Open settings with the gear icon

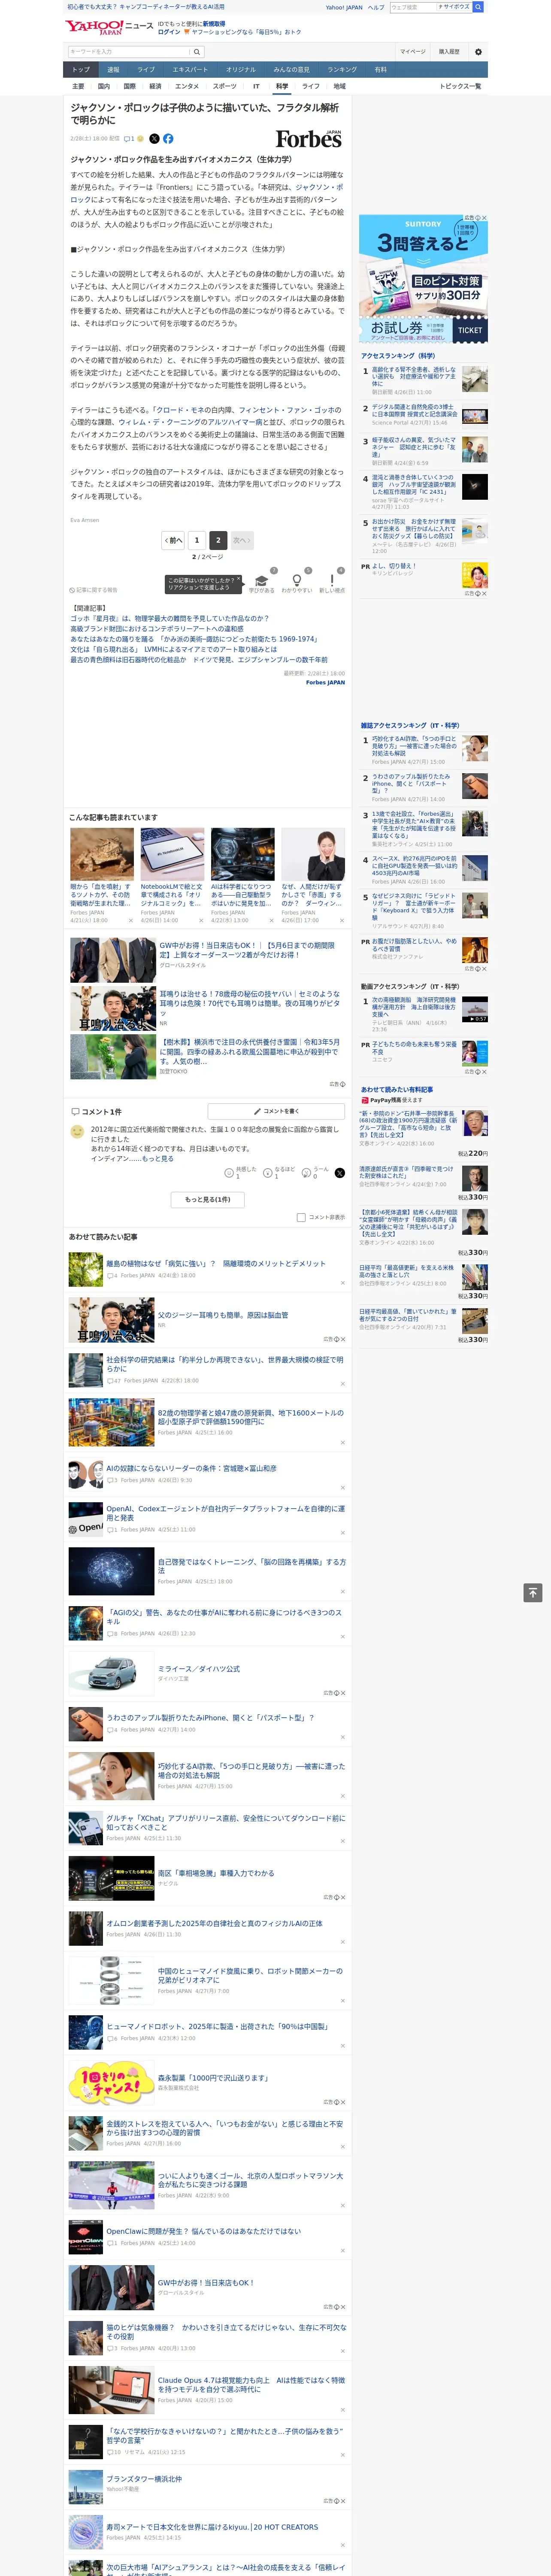(478, 52)
